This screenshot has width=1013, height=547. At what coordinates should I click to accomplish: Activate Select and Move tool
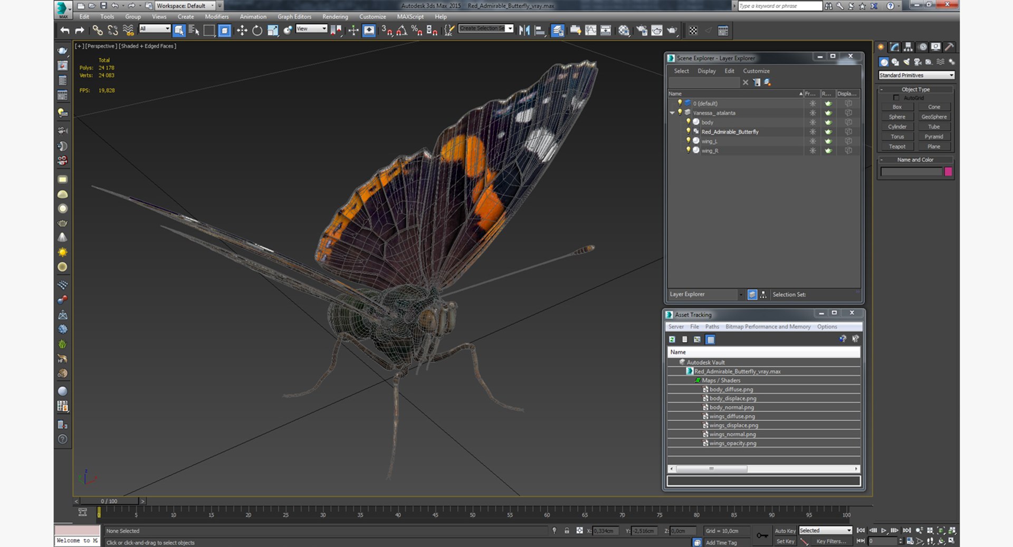pos(242,31)
